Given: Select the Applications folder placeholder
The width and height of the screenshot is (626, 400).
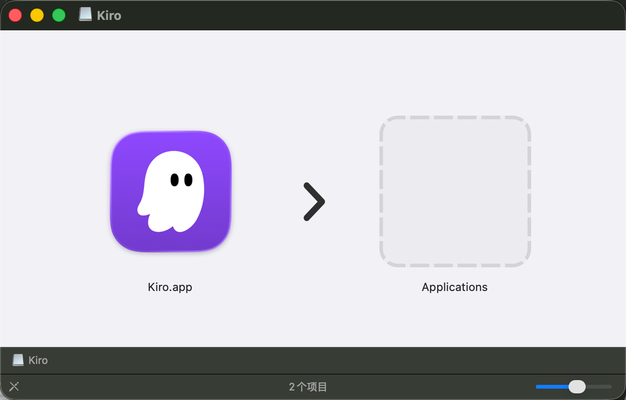Looking at the screenshot, I should pos(455,191).
